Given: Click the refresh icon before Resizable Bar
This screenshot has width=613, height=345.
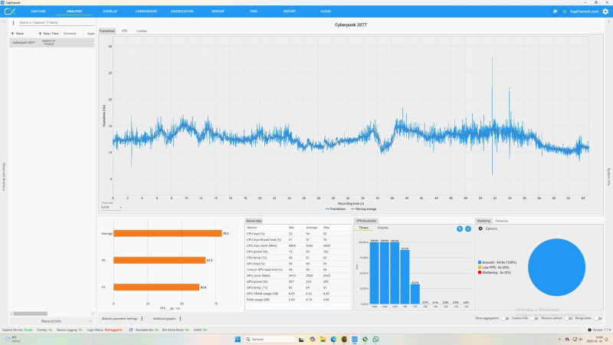Looking at the screenshot, I should pos(130,330).
